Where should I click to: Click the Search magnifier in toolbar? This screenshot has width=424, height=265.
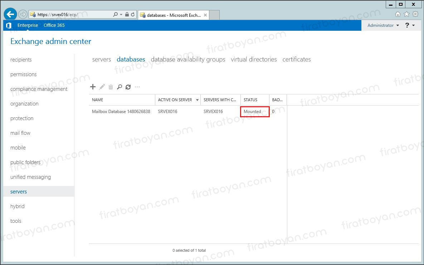coord(119,87)
